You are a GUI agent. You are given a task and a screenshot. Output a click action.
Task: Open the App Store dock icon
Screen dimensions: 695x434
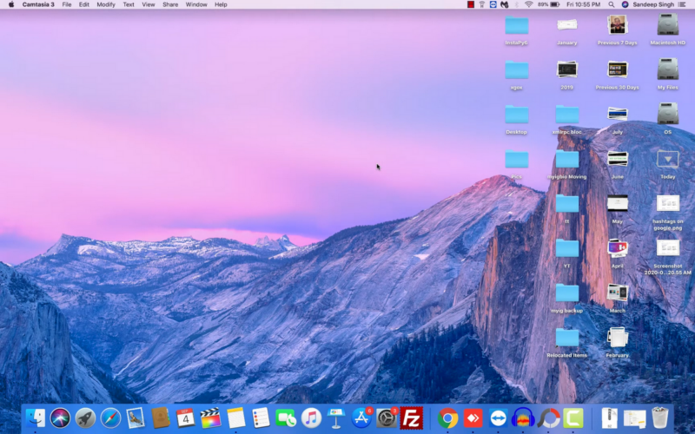361,418
